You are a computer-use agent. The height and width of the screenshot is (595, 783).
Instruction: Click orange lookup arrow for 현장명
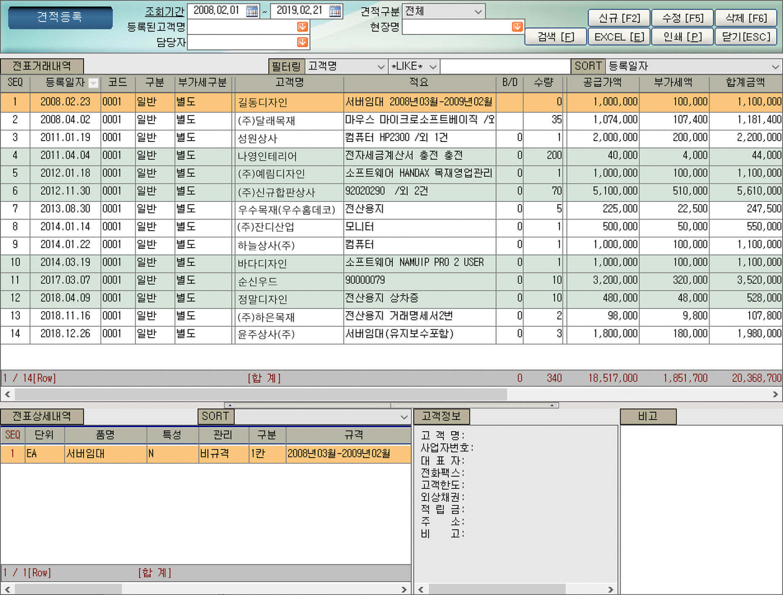(x=517, y=27)
